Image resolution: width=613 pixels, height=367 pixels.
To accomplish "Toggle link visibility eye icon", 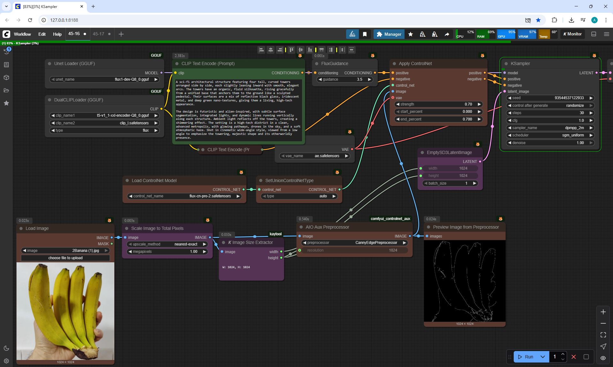I will pyautogui.click(x=603, y=358).
